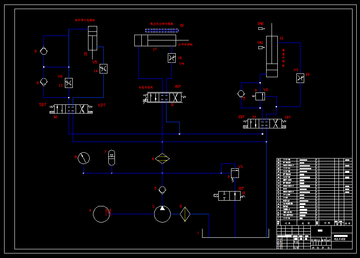360x258 pixels.
Task: Click the oil tank symbol labeled 1
Action: tap(235, 233)
